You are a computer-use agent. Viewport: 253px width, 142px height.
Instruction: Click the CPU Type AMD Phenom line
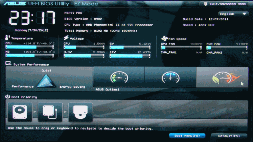109,25
